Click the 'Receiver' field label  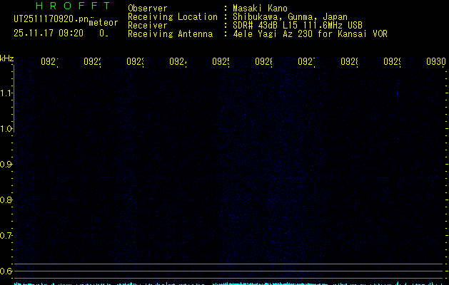pos(148,26)
